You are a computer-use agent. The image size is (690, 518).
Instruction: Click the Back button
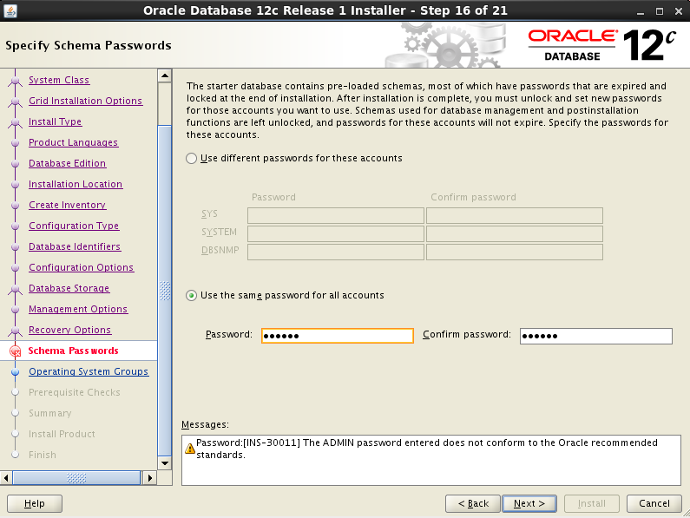pyautogui.click(x=473, y=503)
